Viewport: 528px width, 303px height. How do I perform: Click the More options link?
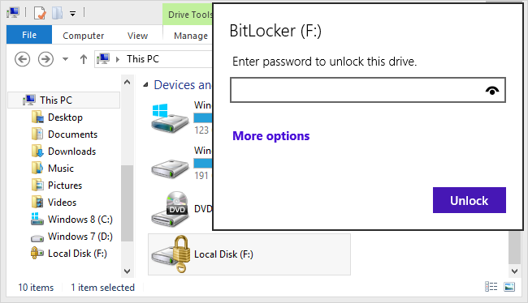coord(270,136)
